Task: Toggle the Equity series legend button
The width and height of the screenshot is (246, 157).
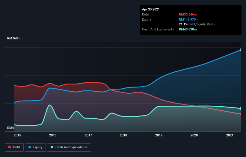Action: click(35, 147)
